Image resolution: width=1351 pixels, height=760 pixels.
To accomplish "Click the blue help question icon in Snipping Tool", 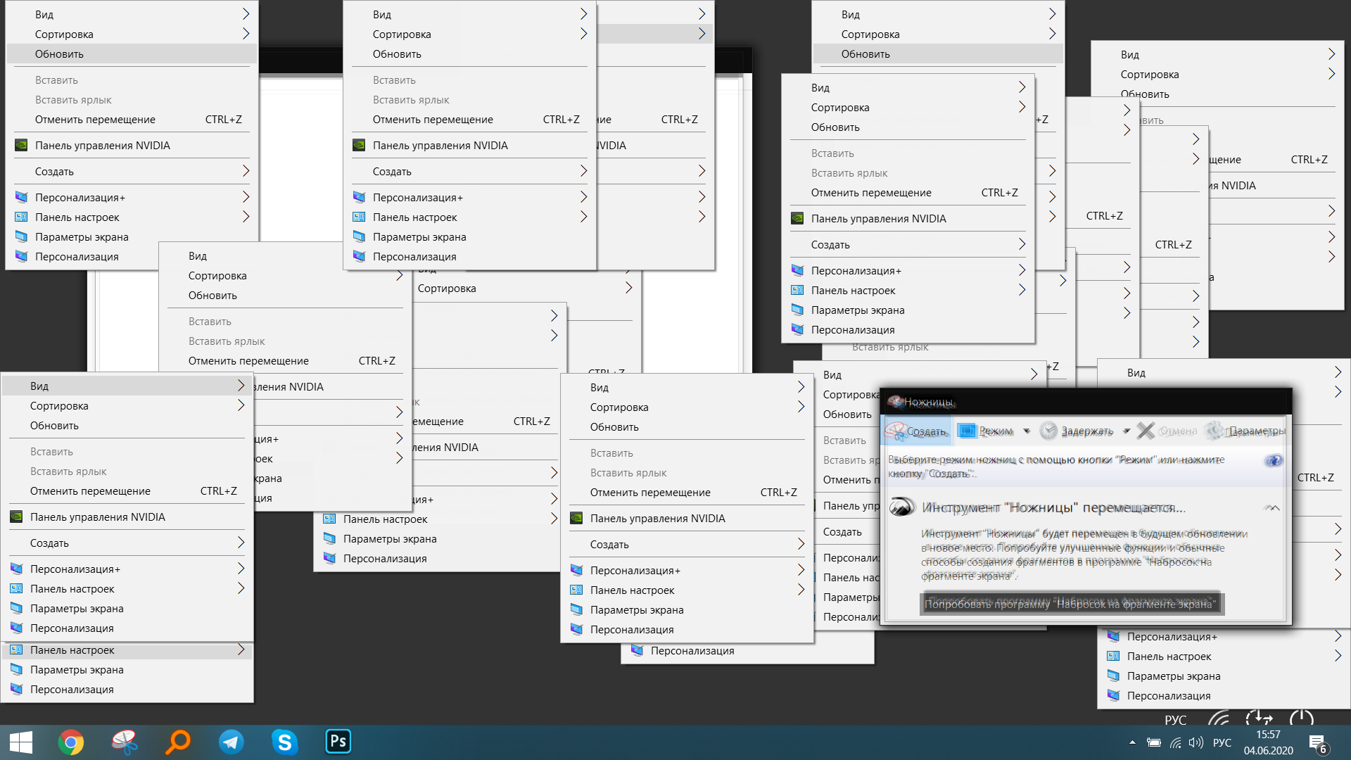I will coord(1274,460).
